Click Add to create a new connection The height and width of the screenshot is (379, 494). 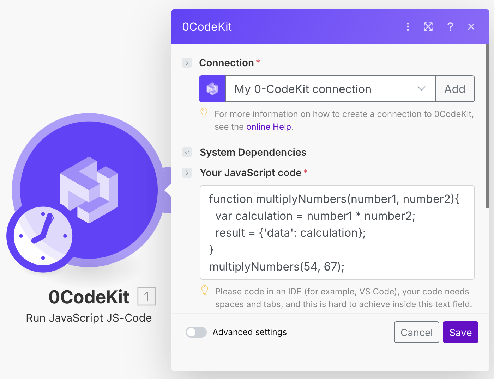455,89
